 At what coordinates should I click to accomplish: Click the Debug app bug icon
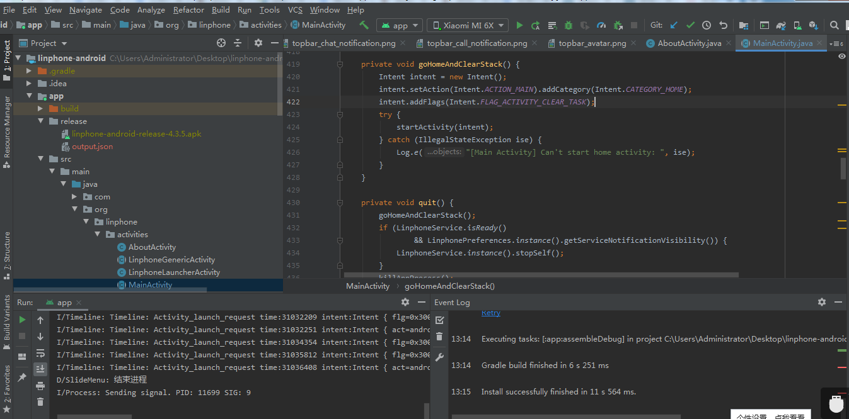569,26
